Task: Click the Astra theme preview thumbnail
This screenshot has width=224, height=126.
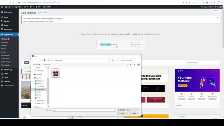Action: pyautogui.click(x=197, y=86)
